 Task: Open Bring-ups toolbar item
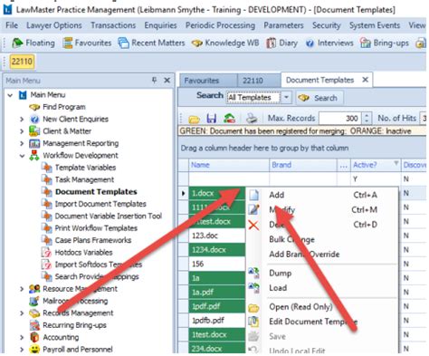pyautogui.click(x=385, y=43)
